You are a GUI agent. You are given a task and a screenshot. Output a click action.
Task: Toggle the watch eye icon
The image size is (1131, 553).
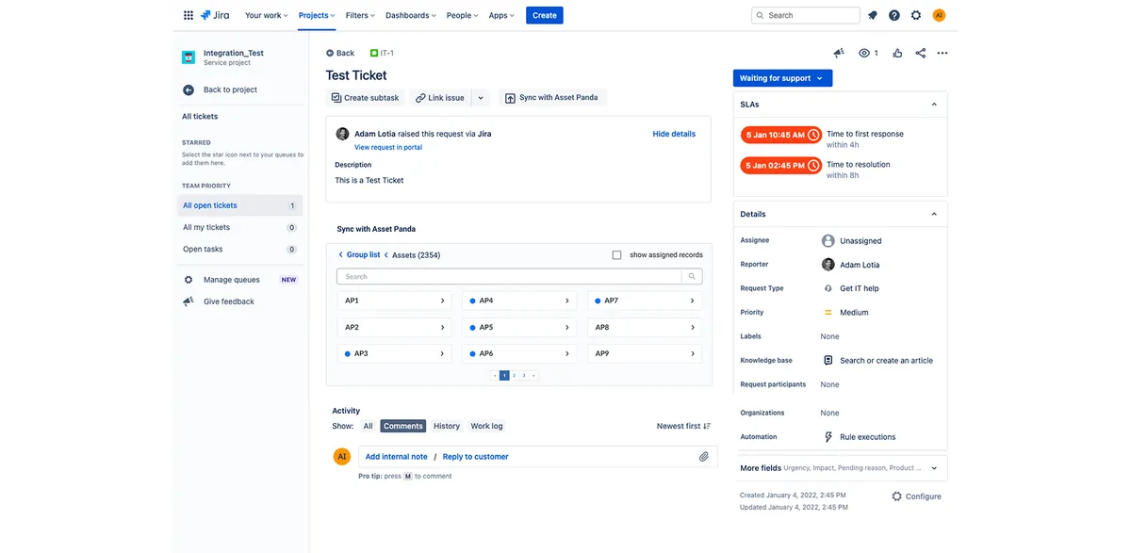864,53
